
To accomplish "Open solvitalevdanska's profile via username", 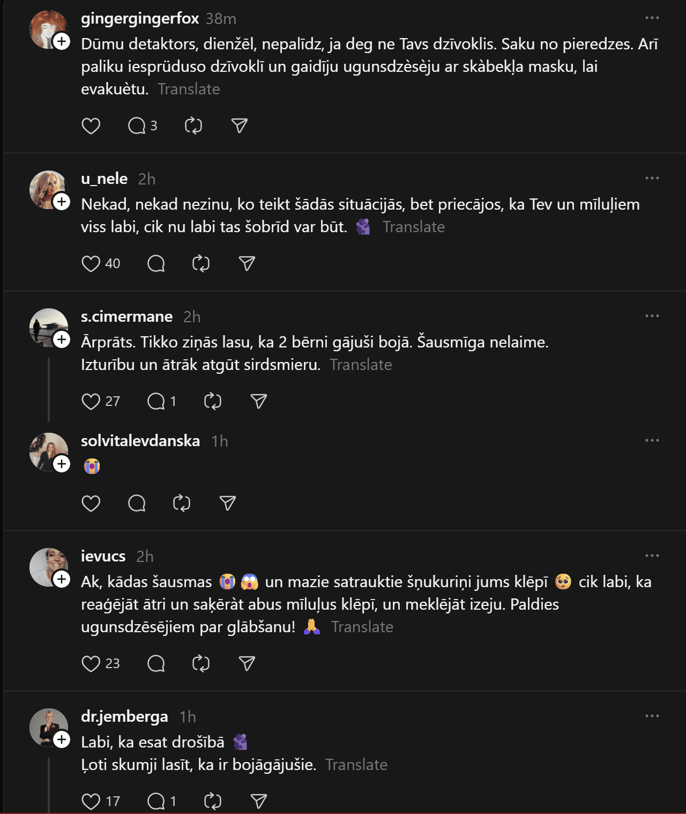I will tap(140, 441).
